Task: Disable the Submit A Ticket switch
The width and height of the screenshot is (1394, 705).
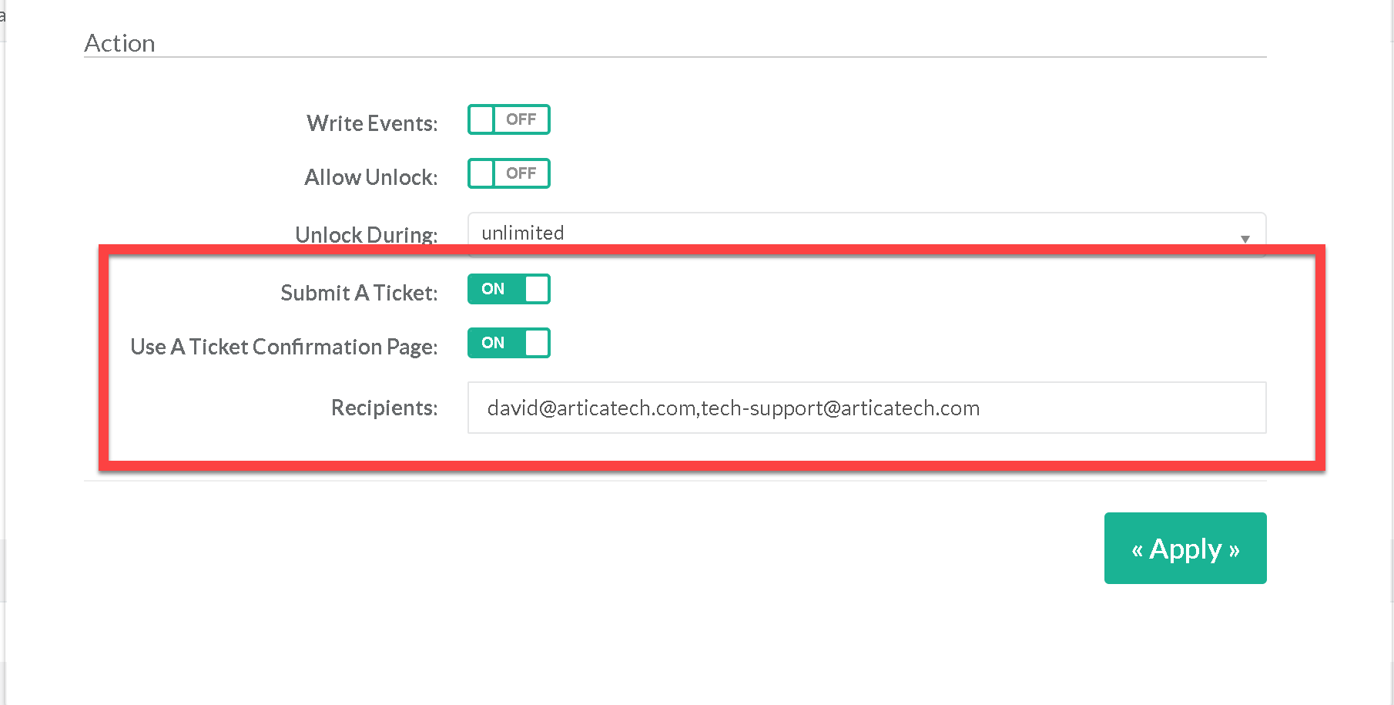Action: point(508,289)
